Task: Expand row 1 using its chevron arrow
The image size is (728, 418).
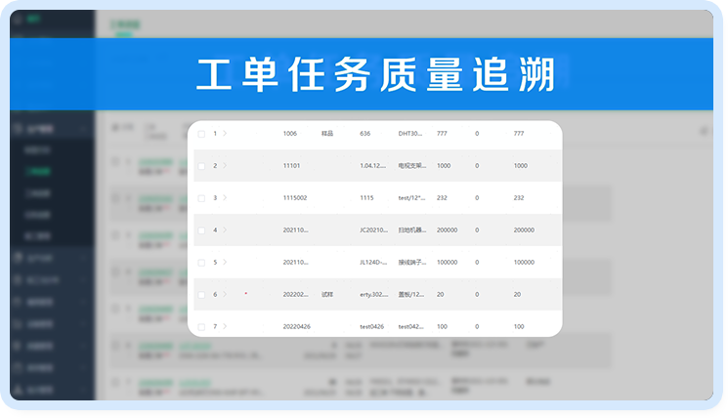Action: point(225,134)
